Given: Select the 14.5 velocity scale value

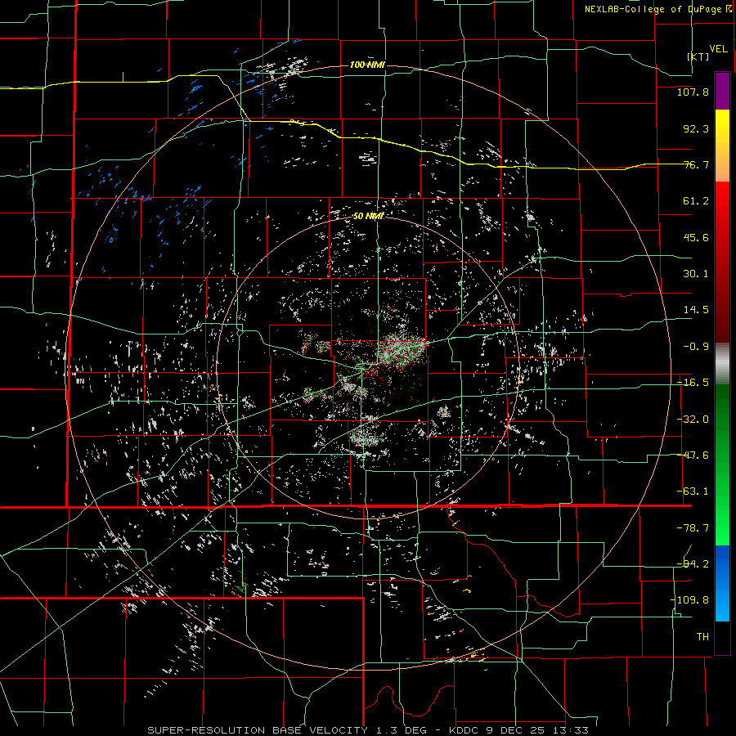Looking at the screenshot, I should coord(696,310).
